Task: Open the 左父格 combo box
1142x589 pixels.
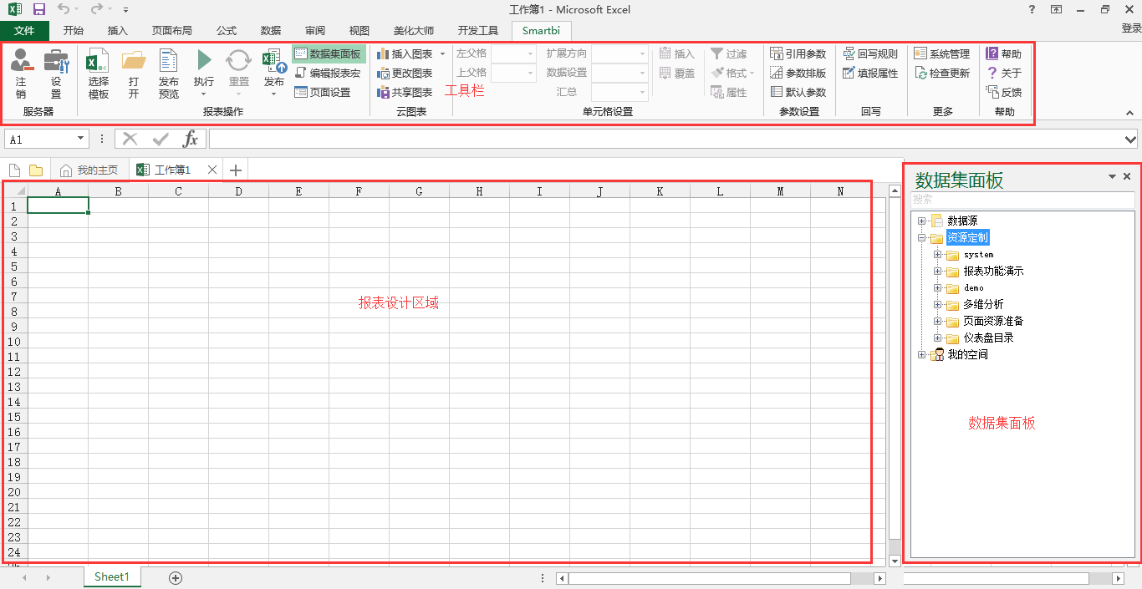Action: 513,53
